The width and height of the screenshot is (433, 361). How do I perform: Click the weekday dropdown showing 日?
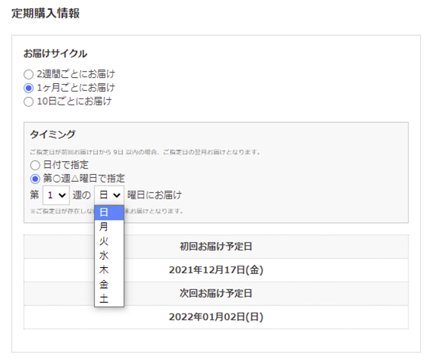coord(109,195)
